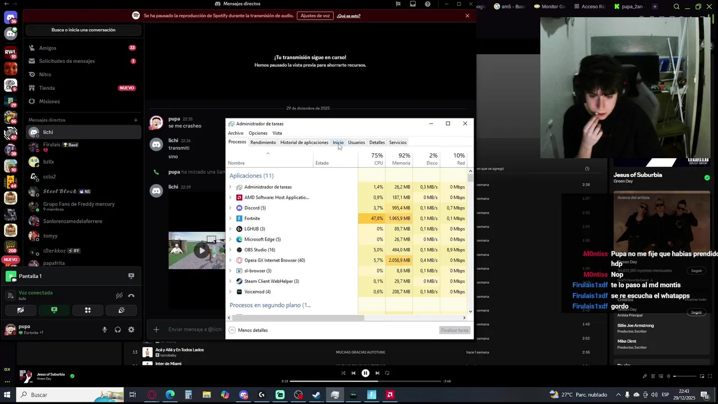Click Finalizar tarea button
The image size is (718, 404).
454,330
